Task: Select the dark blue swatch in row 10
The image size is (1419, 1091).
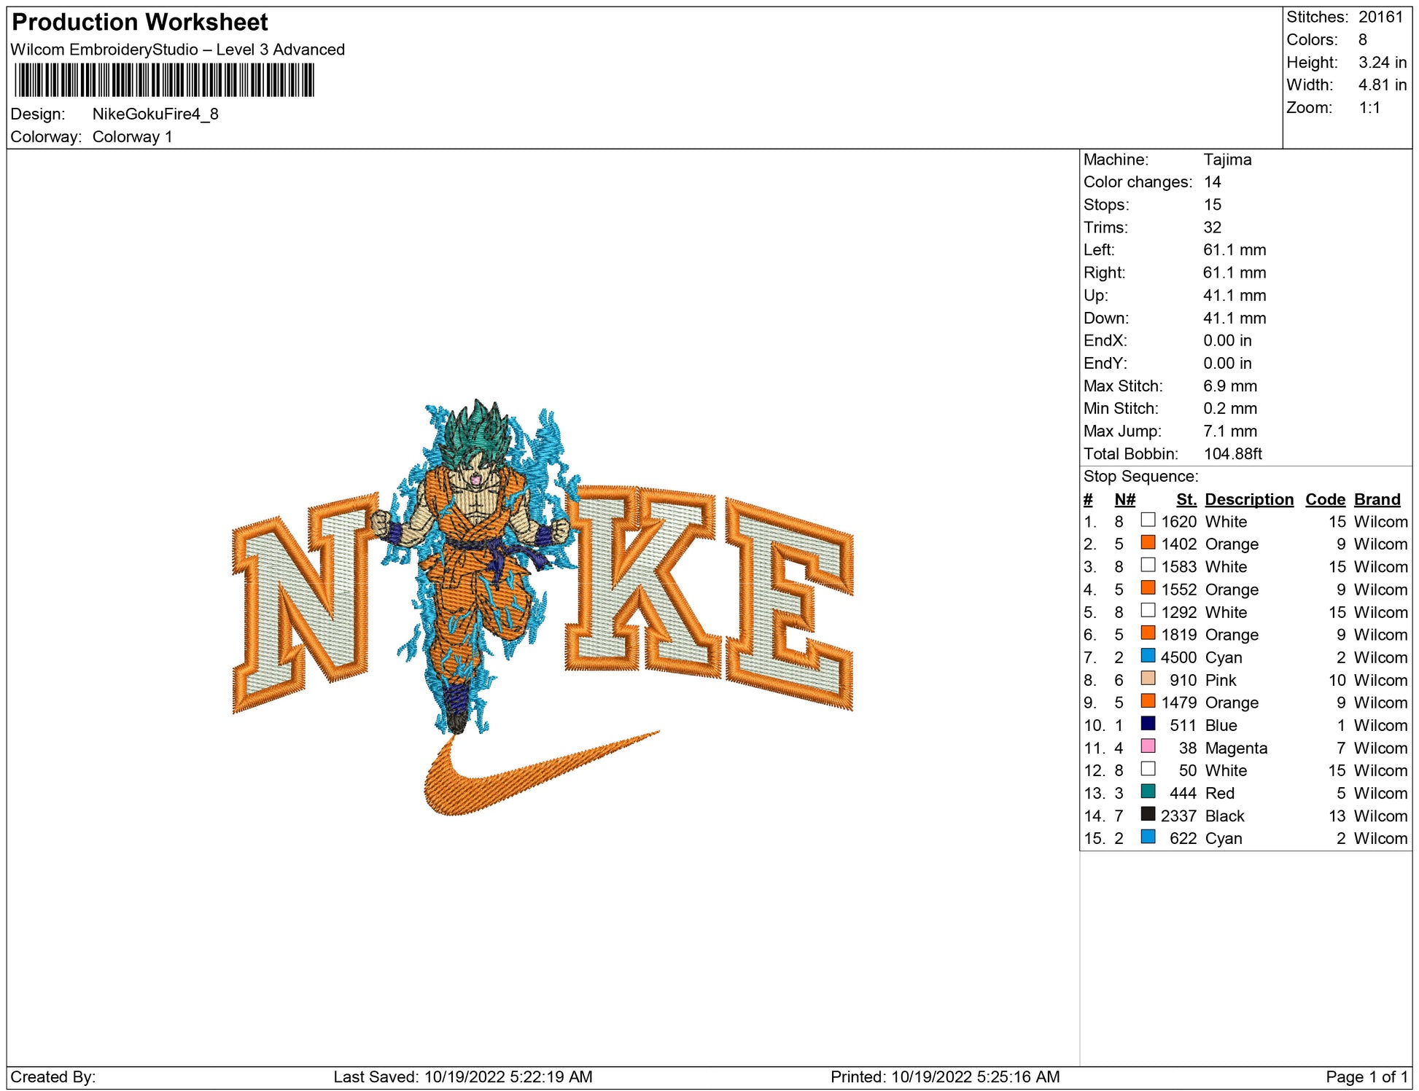Action: pos(1148,723)
